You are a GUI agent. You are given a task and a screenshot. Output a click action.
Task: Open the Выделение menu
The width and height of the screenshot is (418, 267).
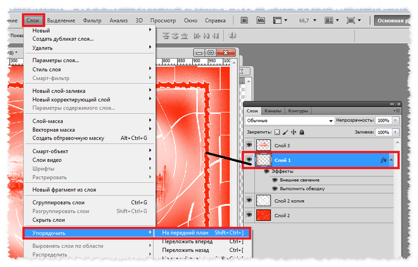click(x=61, y=20)
